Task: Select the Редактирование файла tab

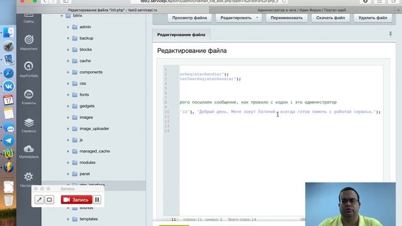Action: (182, 35)
